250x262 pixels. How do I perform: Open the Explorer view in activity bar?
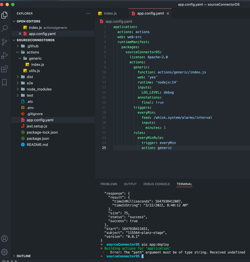4,15
